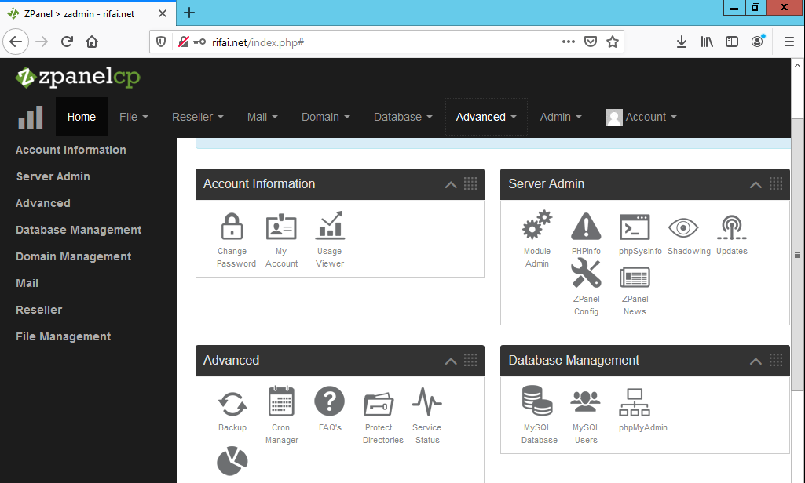Collapse the Advanced panel chevron
805x483 pixels.
click(450, 361)
